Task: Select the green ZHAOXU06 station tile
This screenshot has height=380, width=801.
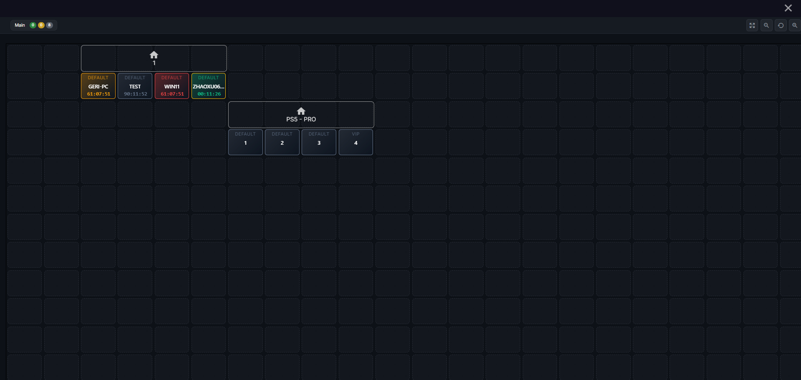Action: pos(209,86)
